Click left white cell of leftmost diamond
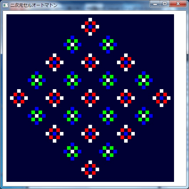Screen dimensions: 189x189 pos(12,98)
